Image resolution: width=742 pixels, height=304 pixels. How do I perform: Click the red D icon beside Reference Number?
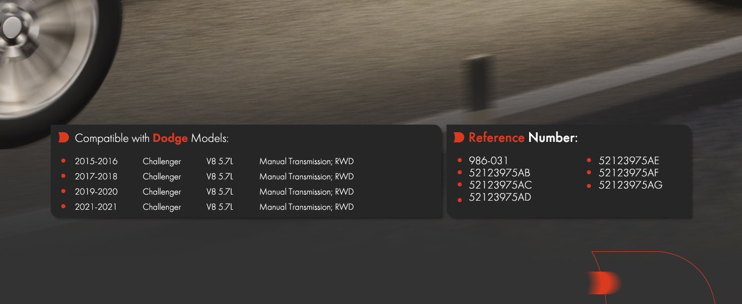click(x=459, y=137)
